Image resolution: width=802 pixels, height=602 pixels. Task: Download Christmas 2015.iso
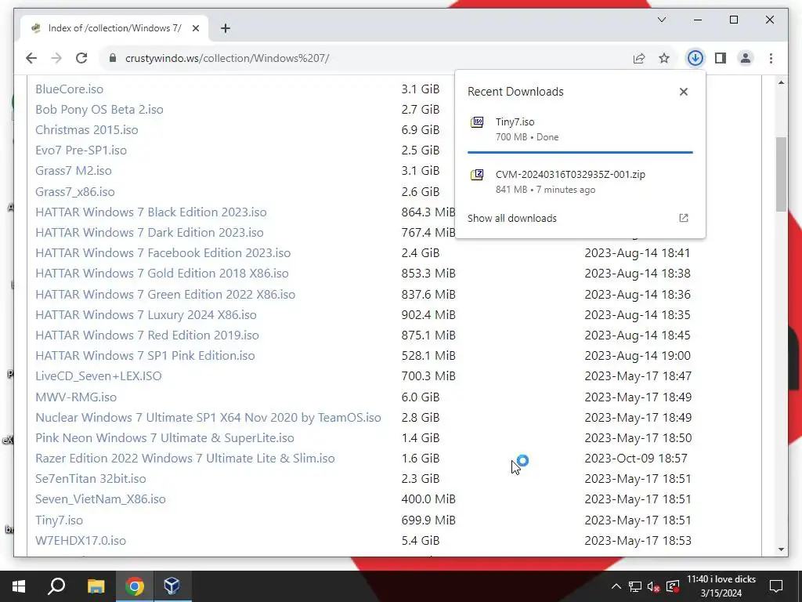[x=86, y=130]
